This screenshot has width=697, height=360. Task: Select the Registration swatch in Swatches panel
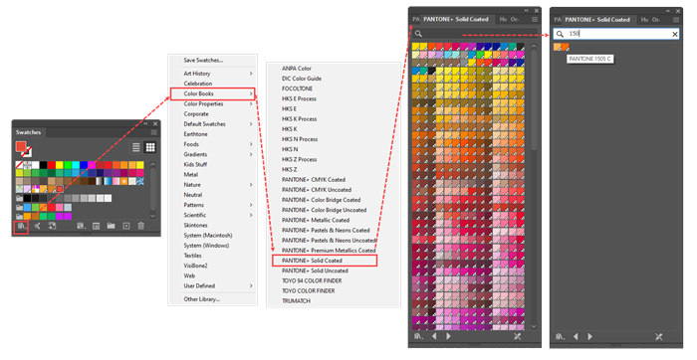click(27, 165)
